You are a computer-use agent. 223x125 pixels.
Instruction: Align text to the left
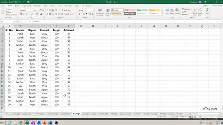pyautogui.click(x=47, y=14)
